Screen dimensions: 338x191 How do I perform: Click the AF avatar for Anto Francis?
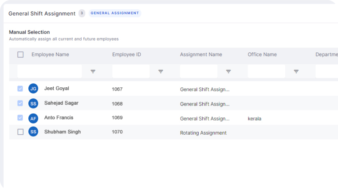coord(33,118)
